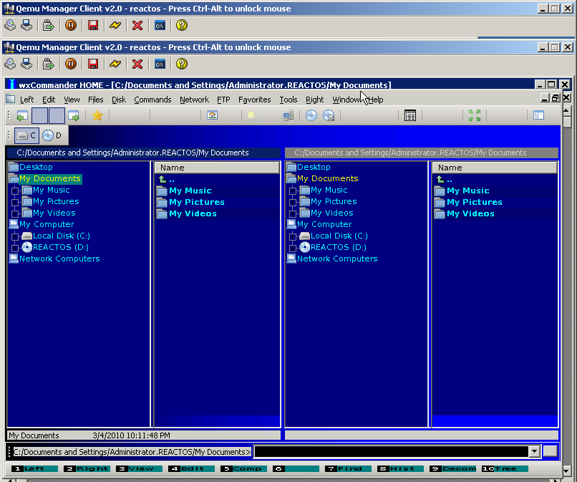Switch to CD drive D button
Image resolution: width=577 pixels, height=482 pixels.
[52, 135]
